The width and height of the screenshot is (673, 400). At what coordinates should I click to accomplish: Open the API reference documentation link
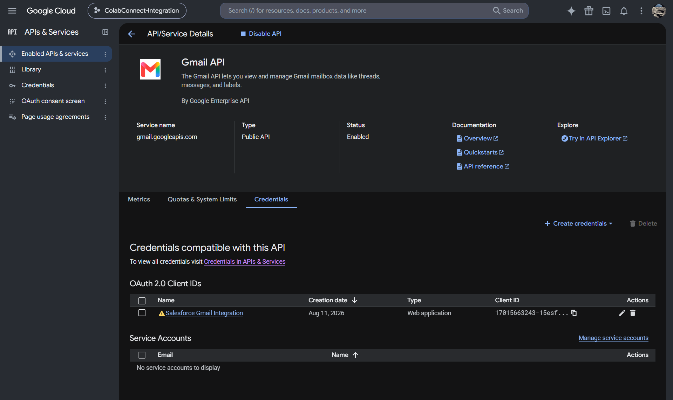[x=483, y=166]
